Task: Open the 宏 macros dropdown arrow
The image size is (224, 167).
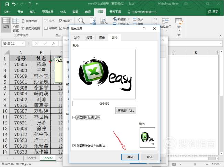Action: pos(179,31)
